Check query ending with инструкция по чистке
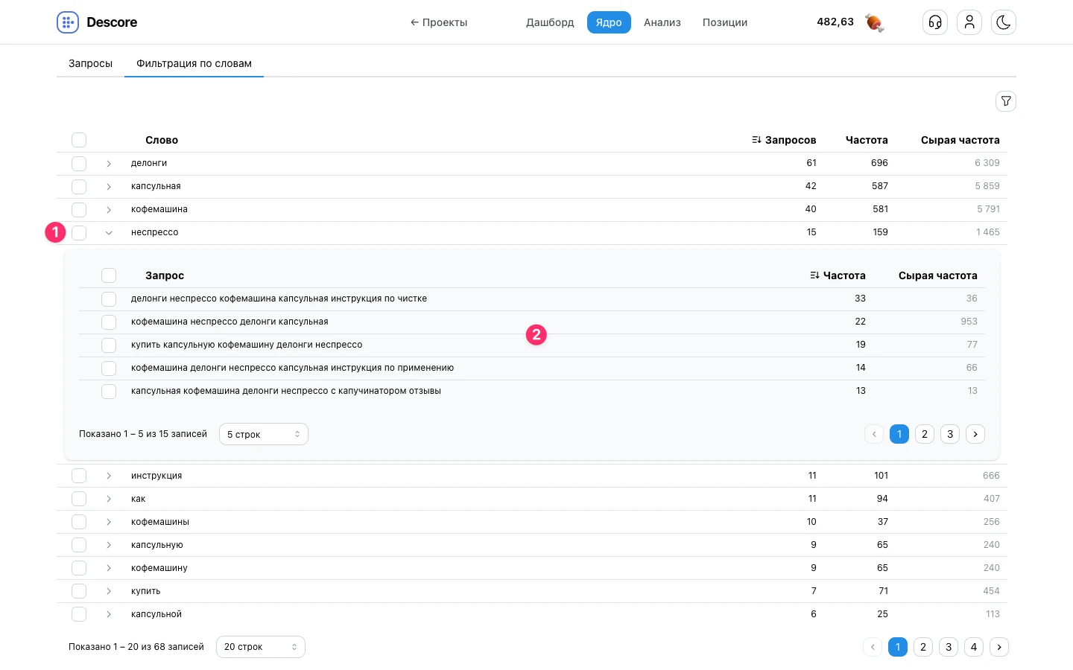The image size is (1073, 670). click(109, 299)
